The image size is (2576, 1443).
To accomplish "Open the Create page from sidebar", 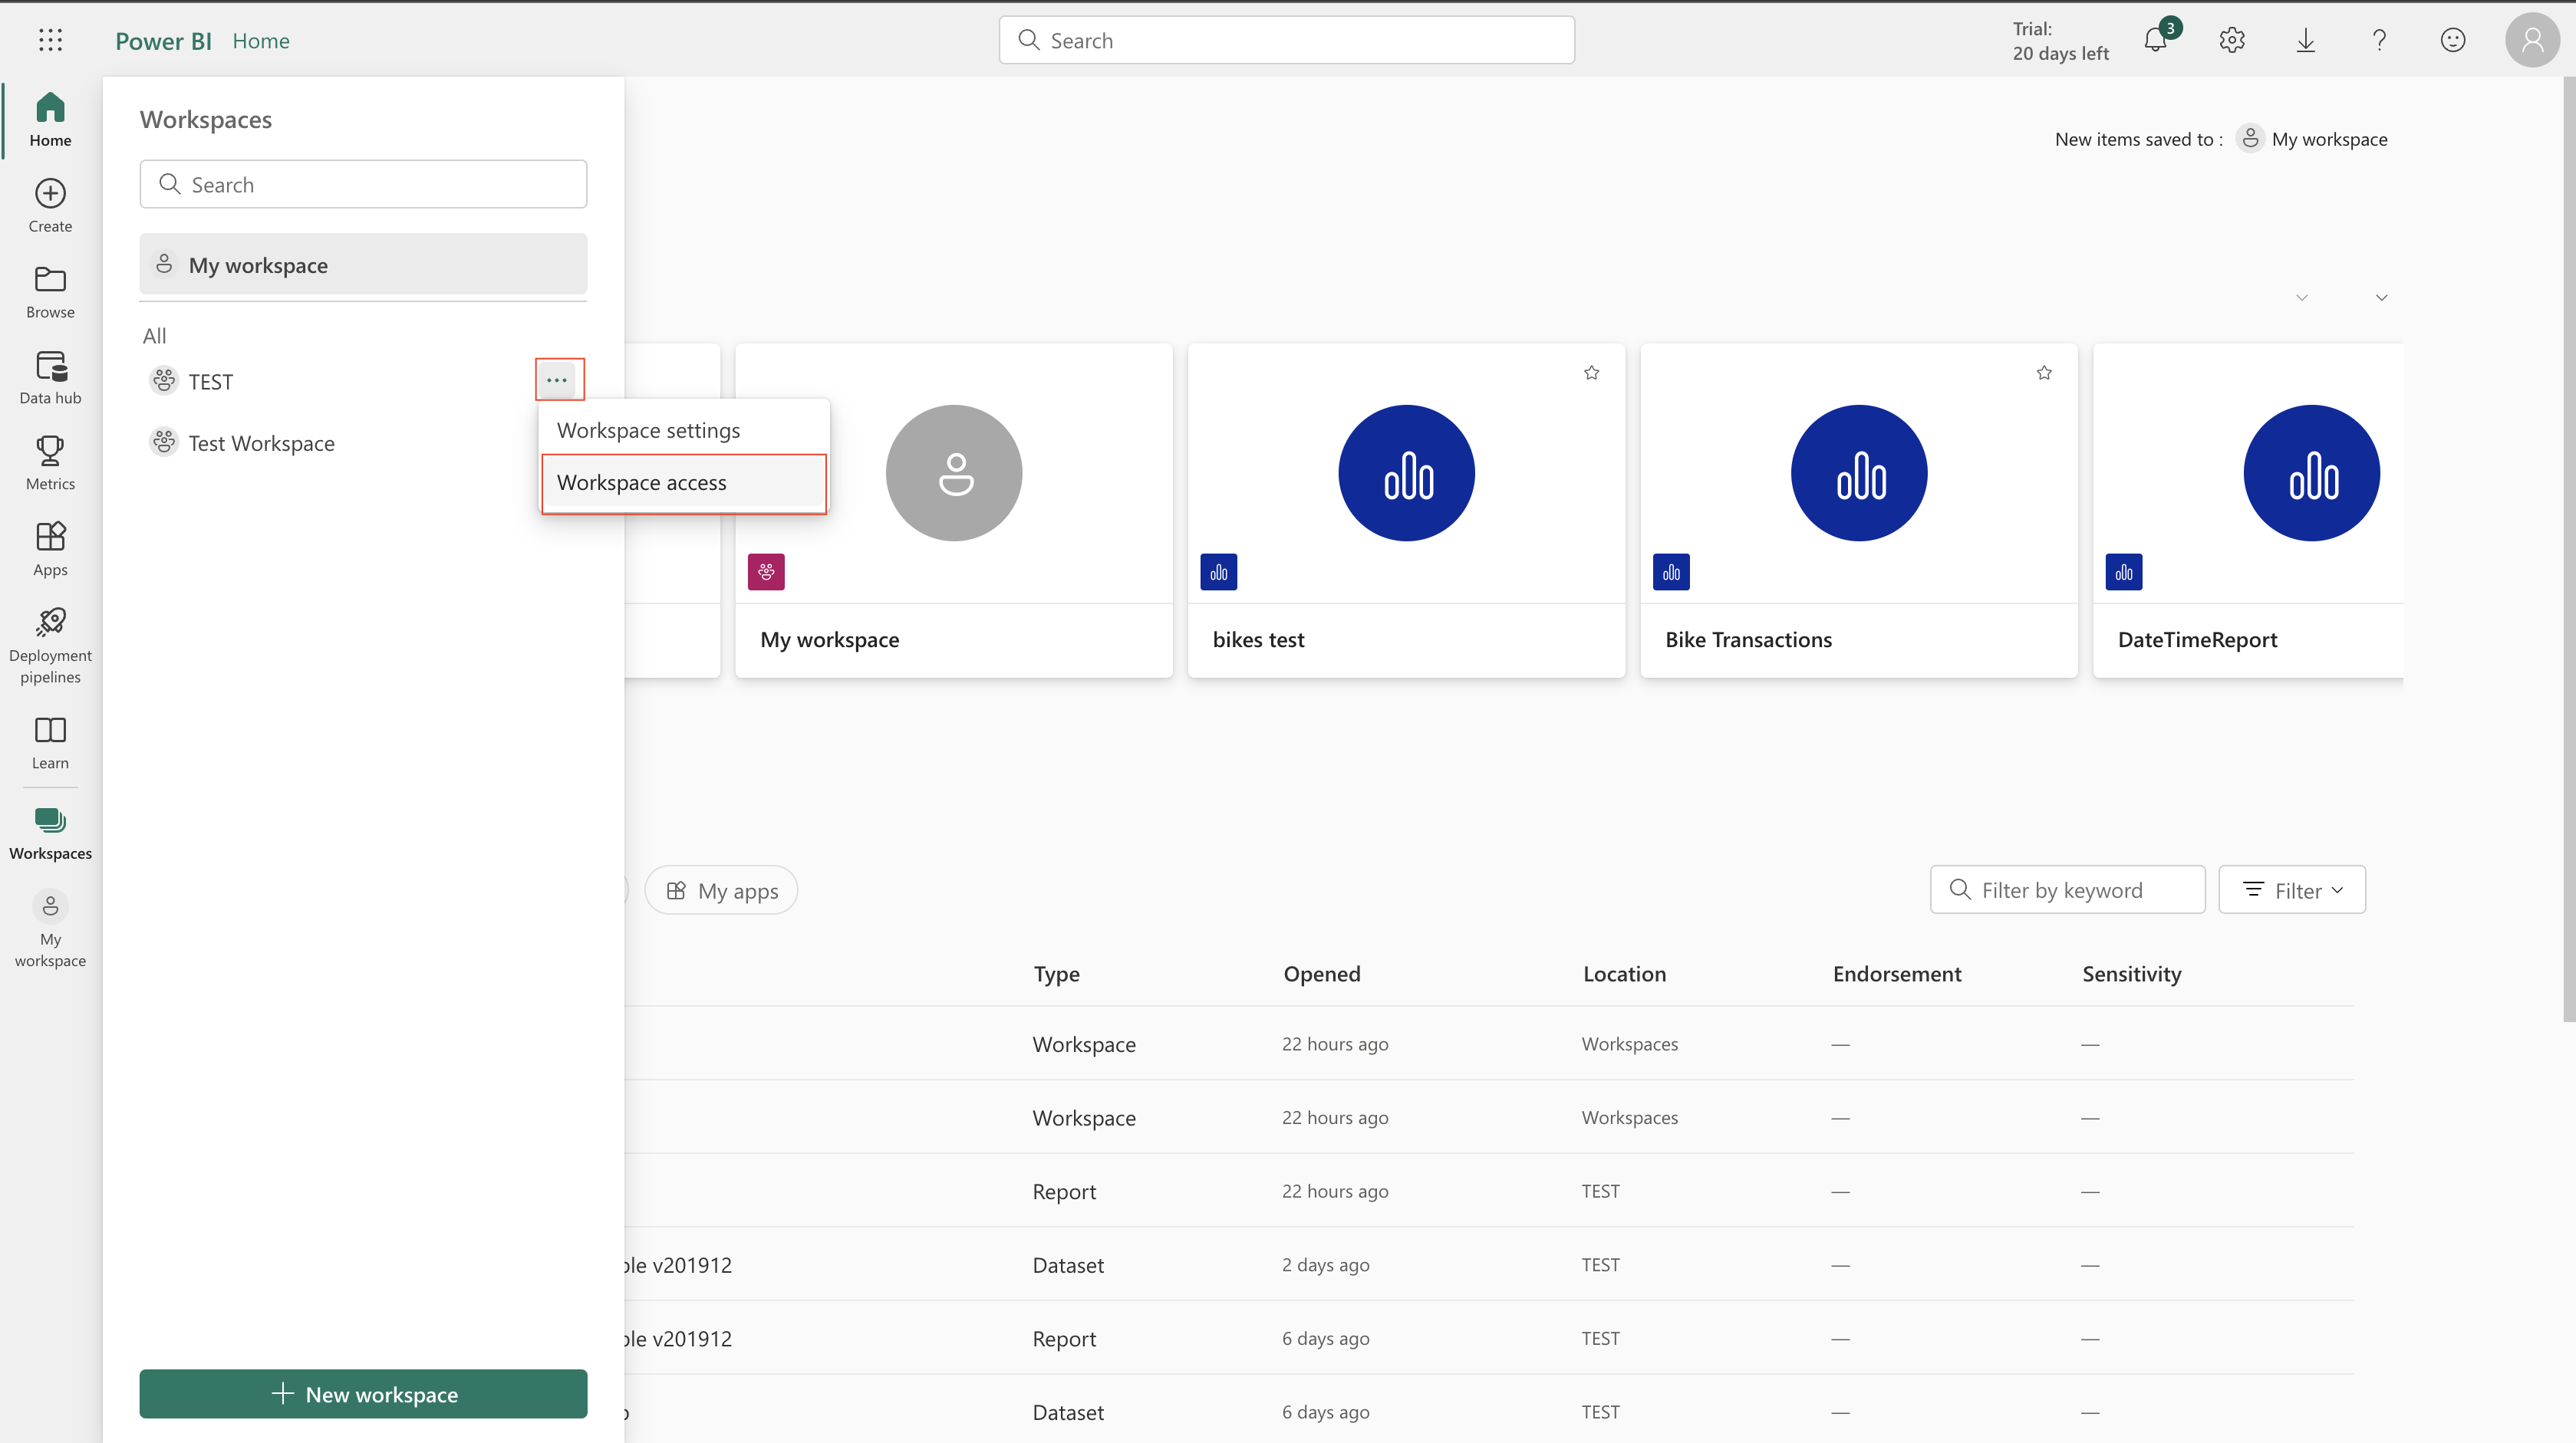I will [x=50, y=205].
